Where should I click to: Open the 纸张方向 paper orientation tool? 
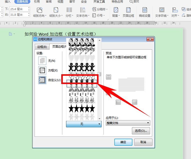[40, 12]
